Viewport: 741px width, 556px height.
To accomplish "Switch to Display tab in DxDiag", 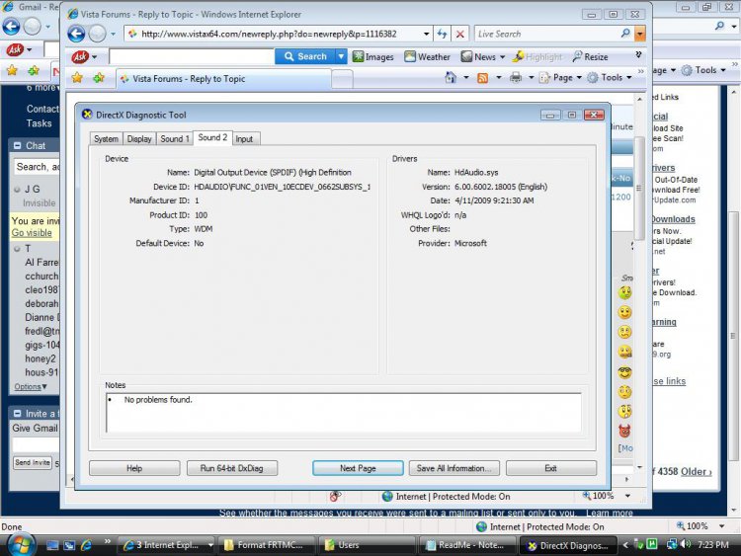I will coord(139,139).
